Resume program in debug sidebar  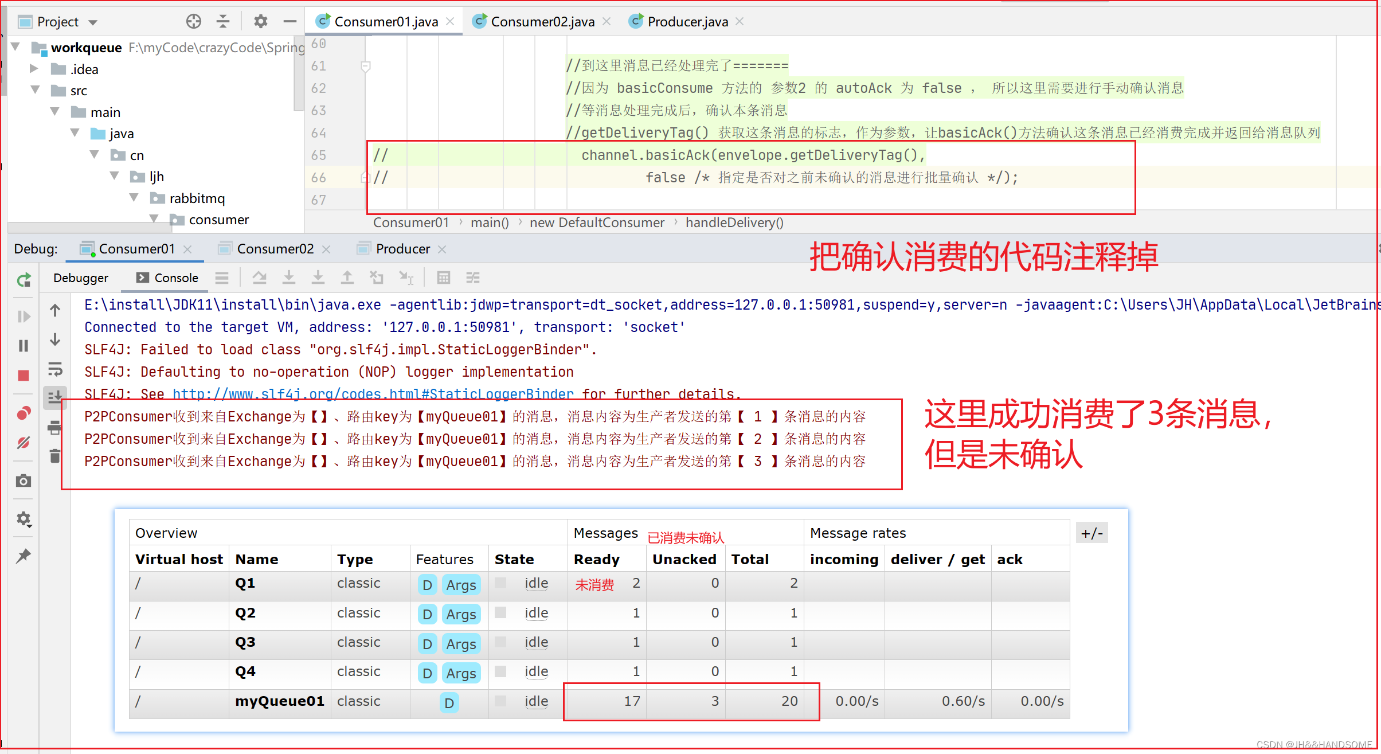[x=24, y=317]
